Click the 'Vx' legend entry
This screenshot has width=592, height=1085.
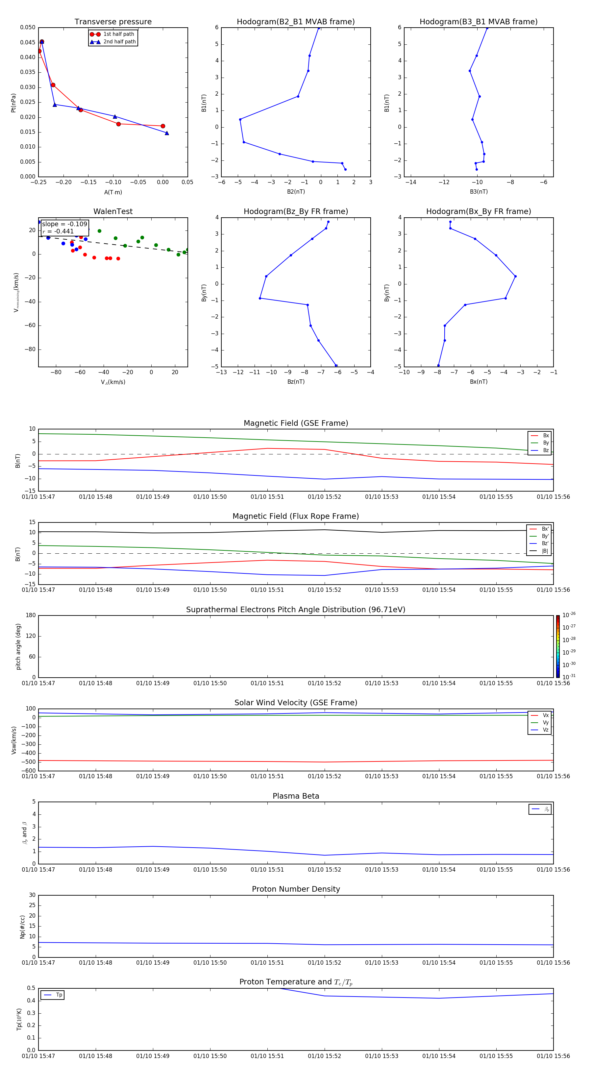click(x=540, y=715)
